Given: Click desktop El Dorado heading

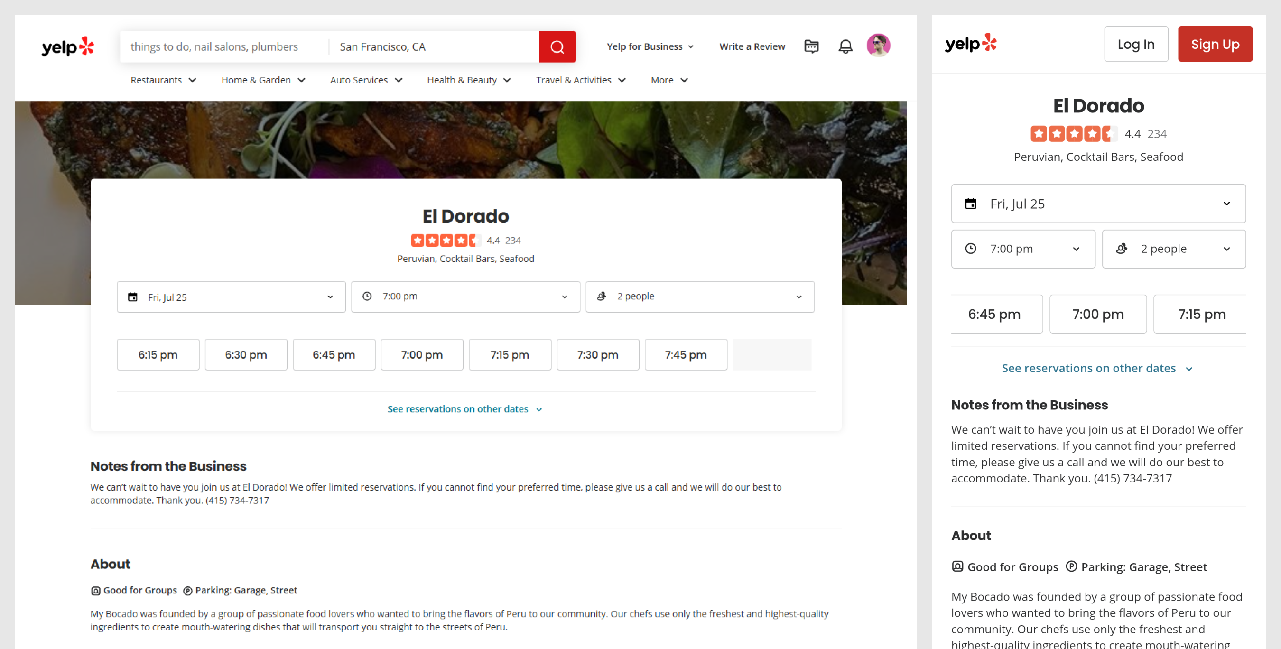Looking at the screenshot, I should 465,216.
